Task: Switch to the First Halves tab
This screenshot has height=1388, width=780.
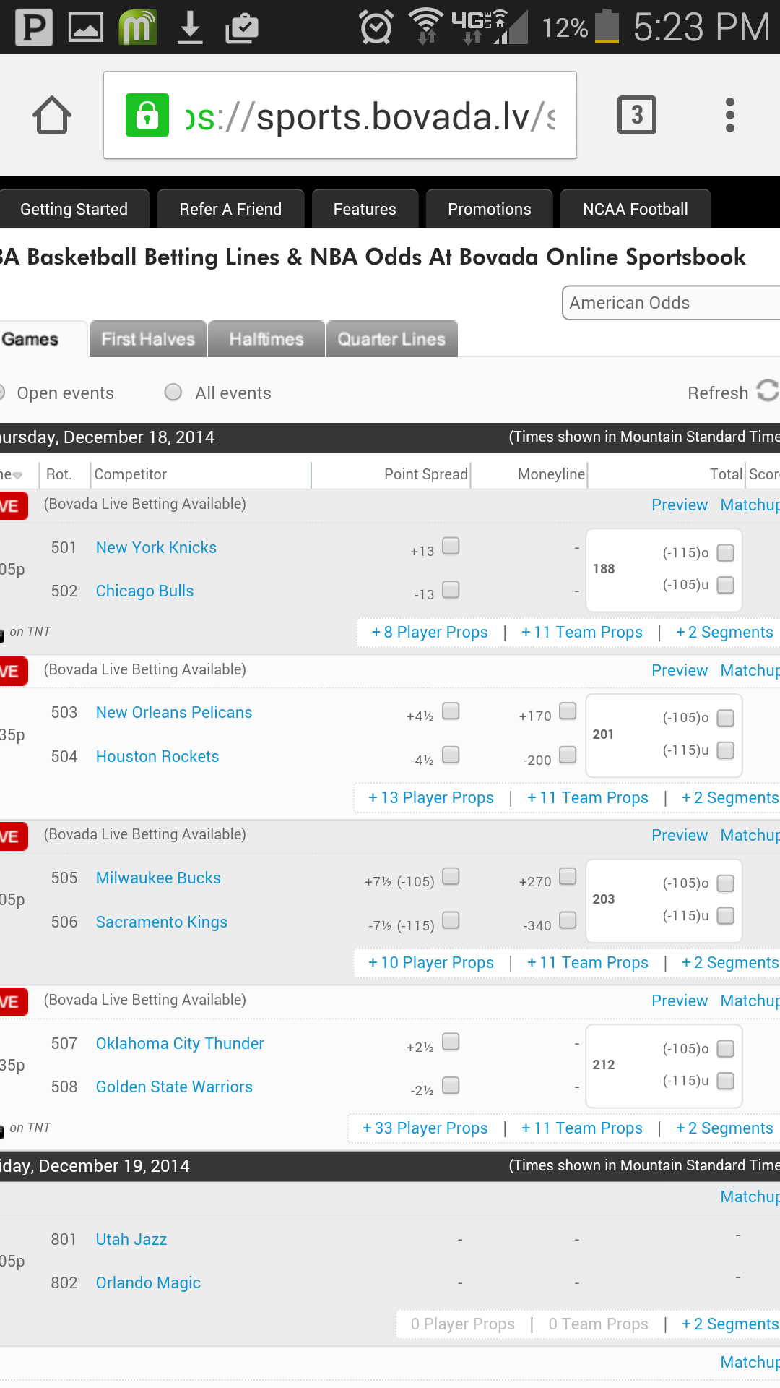Action: [x=148, y=339]
